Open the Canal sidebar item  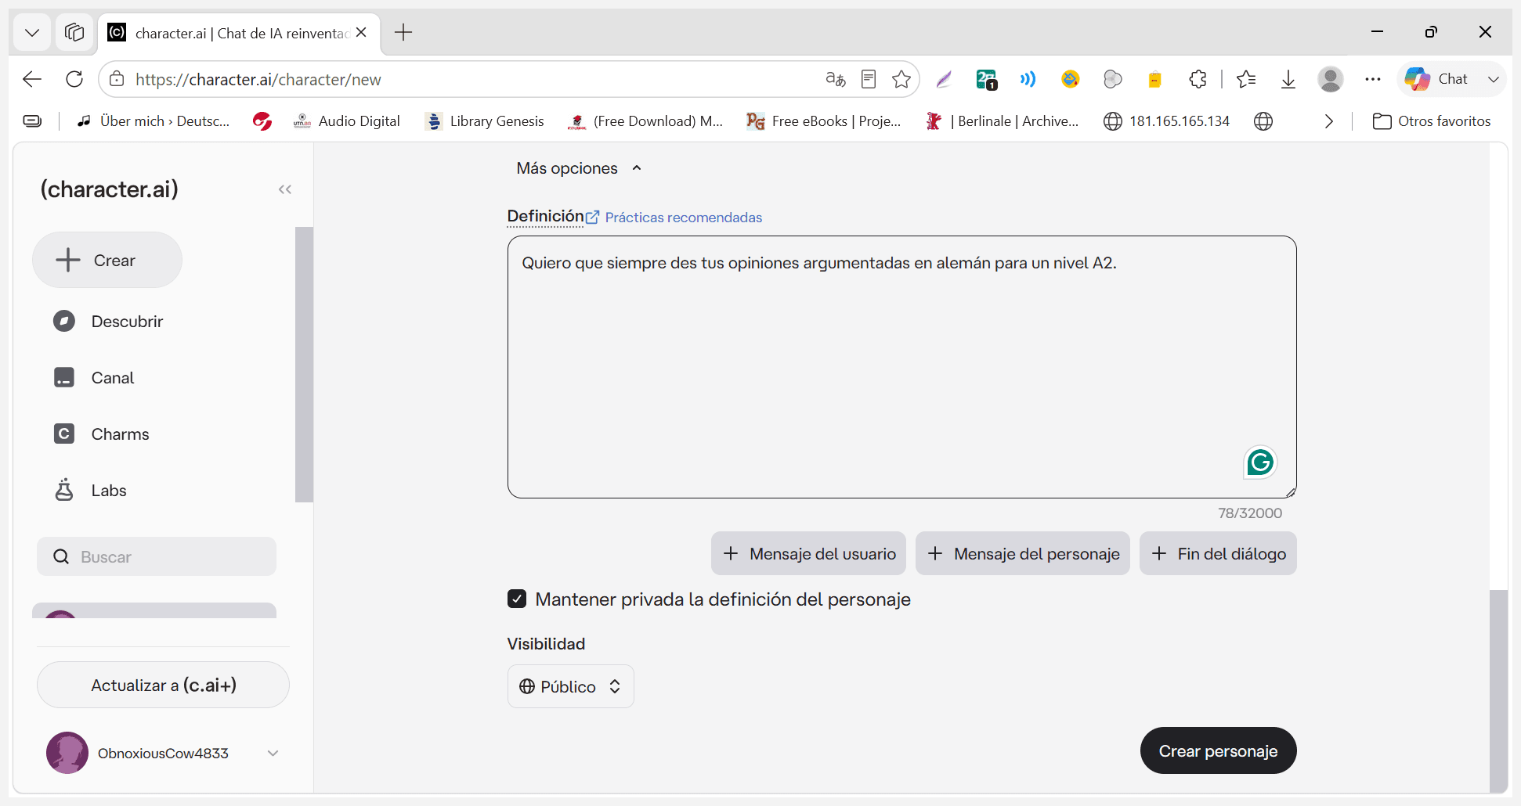point(112,378)
